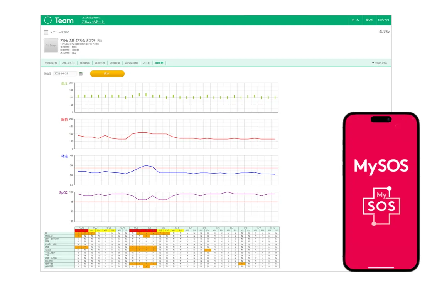Click the No Image patient photo
Image resolution: width=432 pixels, height=287 pixels.
pos(51,45)
